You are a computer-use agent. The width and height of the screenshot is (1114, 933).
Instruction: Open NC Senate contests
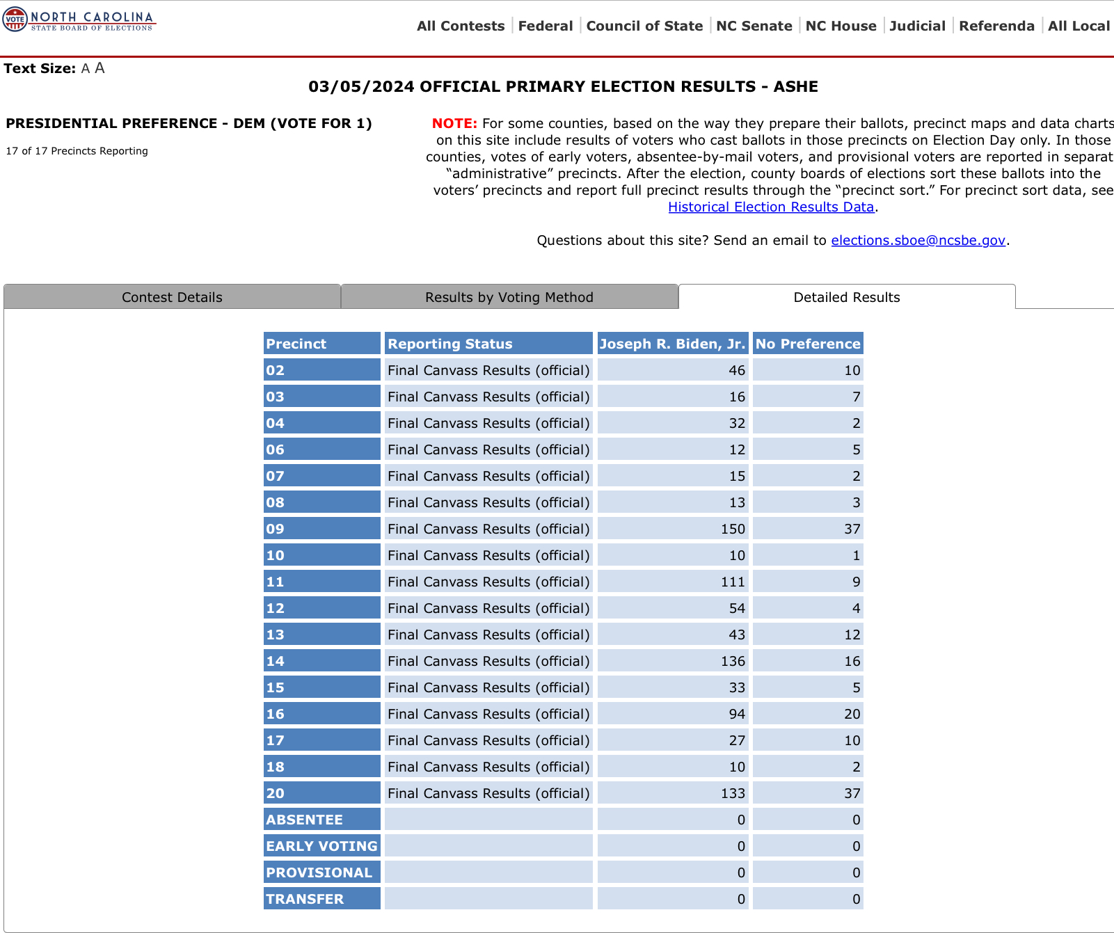tap(754, 26)
